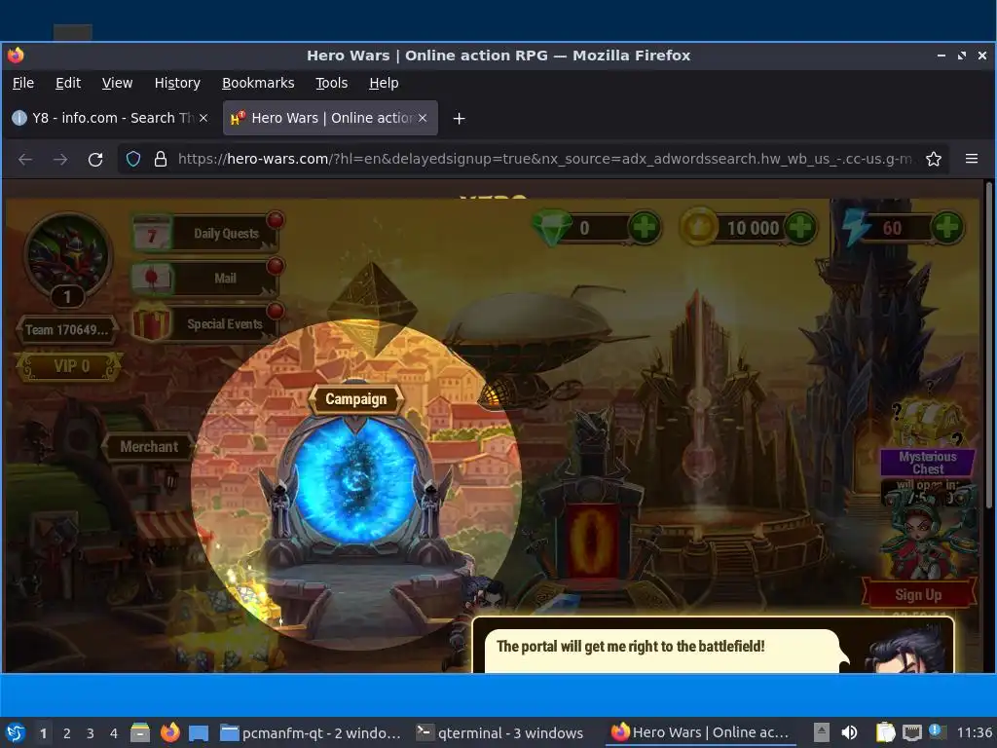Open the Firefox hamburger menu
This screenshot has height=748, width=997.
972,159
